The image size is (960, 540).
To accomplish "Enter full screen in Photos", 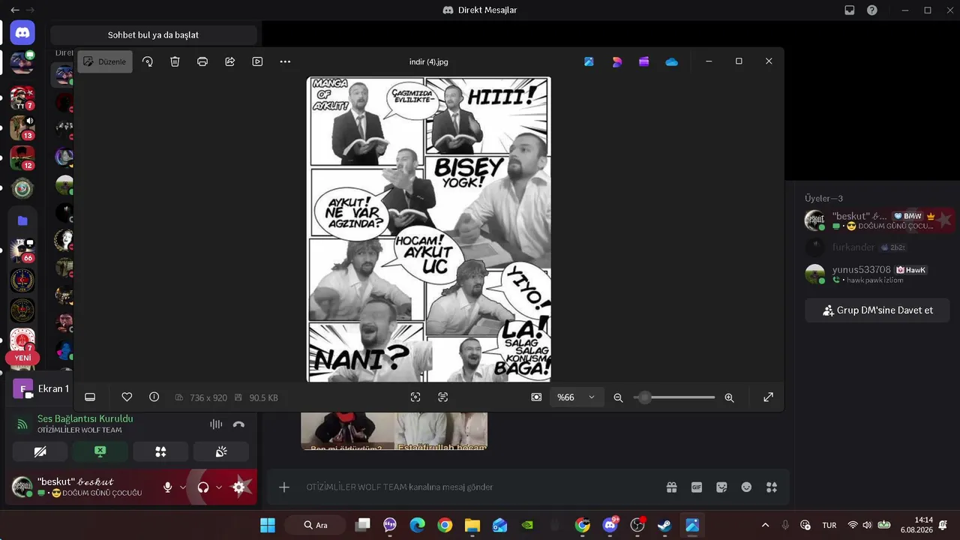I will (768, 397).
